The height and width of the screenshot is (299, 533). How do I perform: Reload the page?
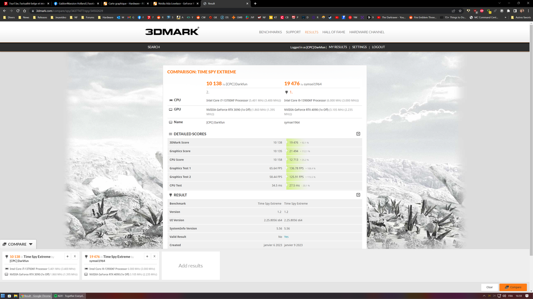coord(18,11)
